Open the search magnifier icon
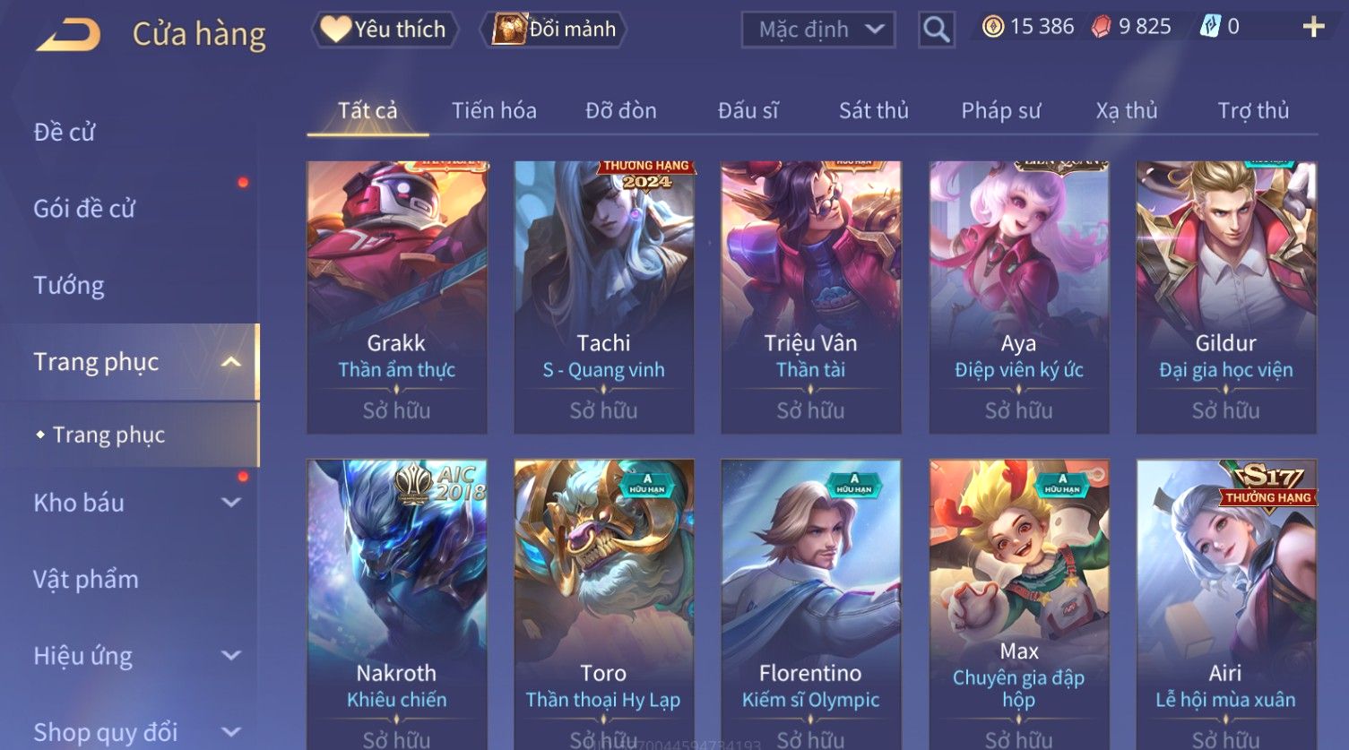Screen dimensions: 1349x750 tap(936, 30)
